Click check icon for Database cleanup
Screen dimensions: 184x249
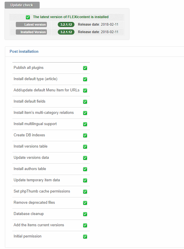point(85,214)
